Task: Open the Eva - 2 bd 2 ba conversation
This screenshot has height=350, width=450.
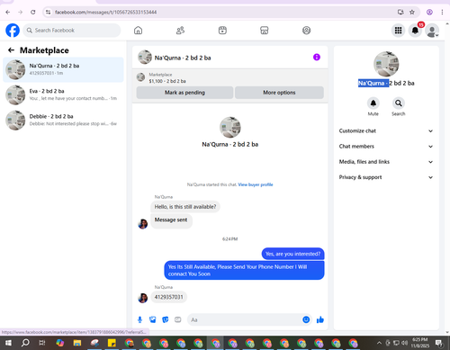Action: (63, 94)
